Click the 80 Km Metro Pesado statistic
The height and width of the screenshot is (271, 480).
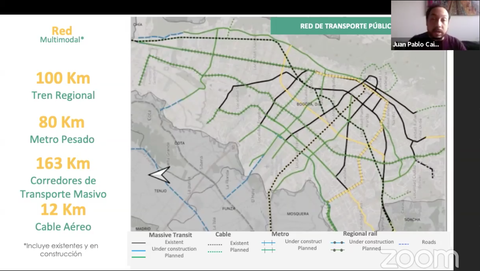pos(62,130)
